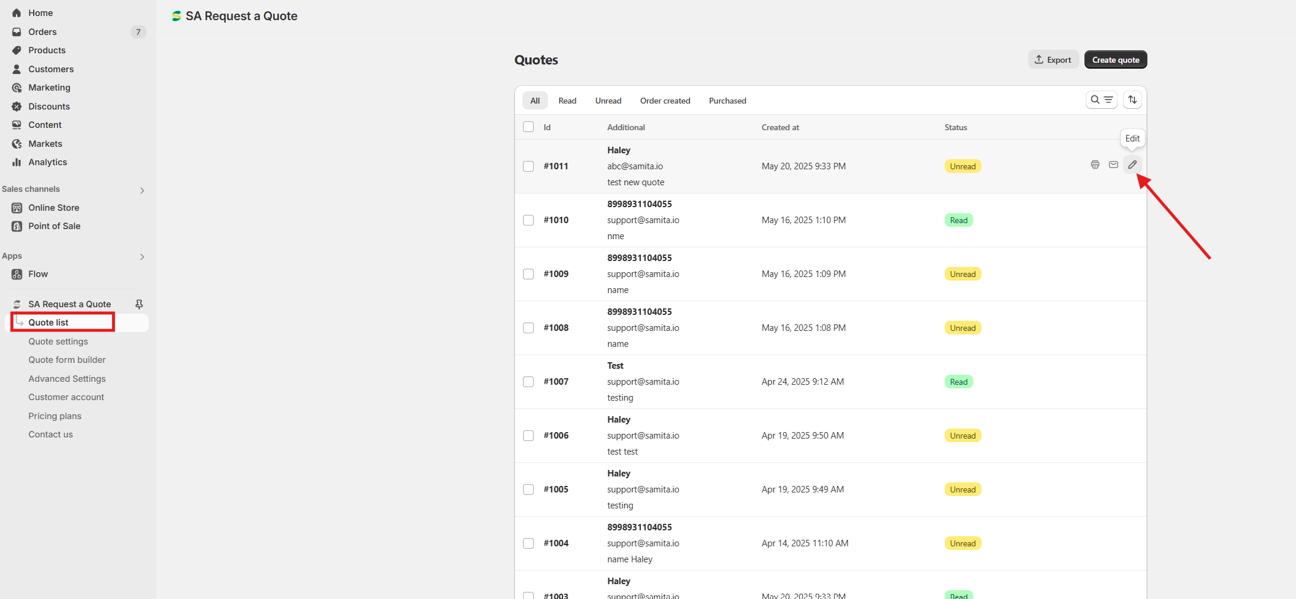Open Flow app in the sidebar
1296x599 pixels.
[38, 274]
